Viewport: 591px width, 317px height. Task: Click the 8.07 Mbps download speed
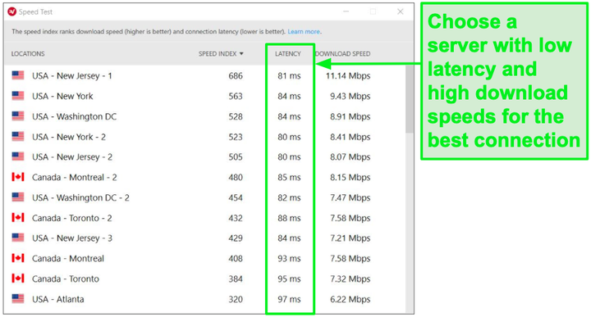(350, 157)
